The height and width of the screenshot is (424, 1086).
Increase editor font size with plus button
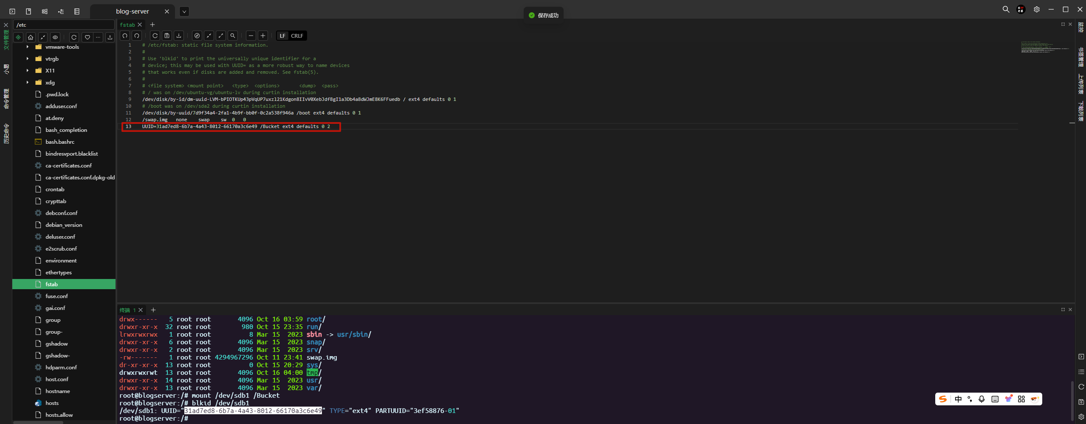(263, 36)
